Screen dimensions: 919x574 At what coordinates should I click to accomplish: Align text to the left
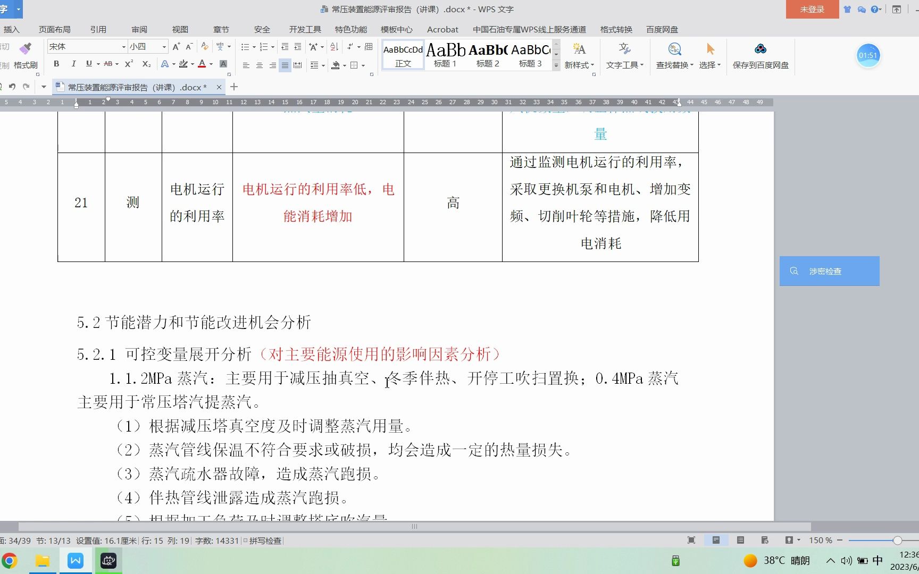tap(246, 65)
